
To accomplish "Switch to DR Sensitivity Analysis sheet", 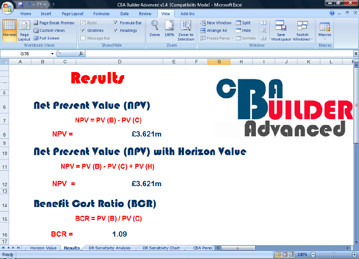I will [x=109, y=248].
